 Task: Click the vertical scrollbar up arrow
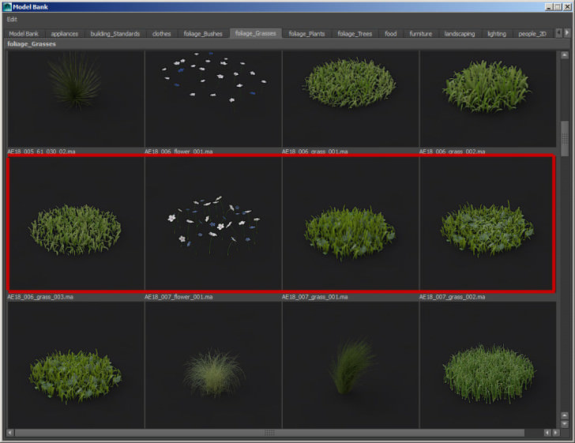565,56
